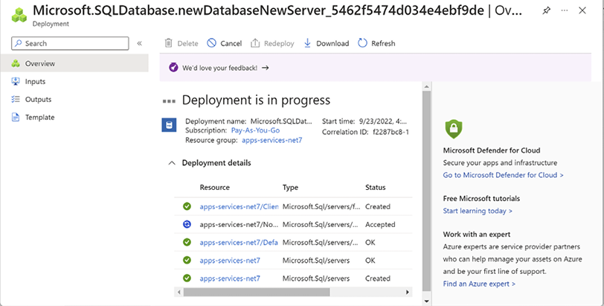Click the green Defender shield icon
The image size is (604, 306).
tap(454, 129)
